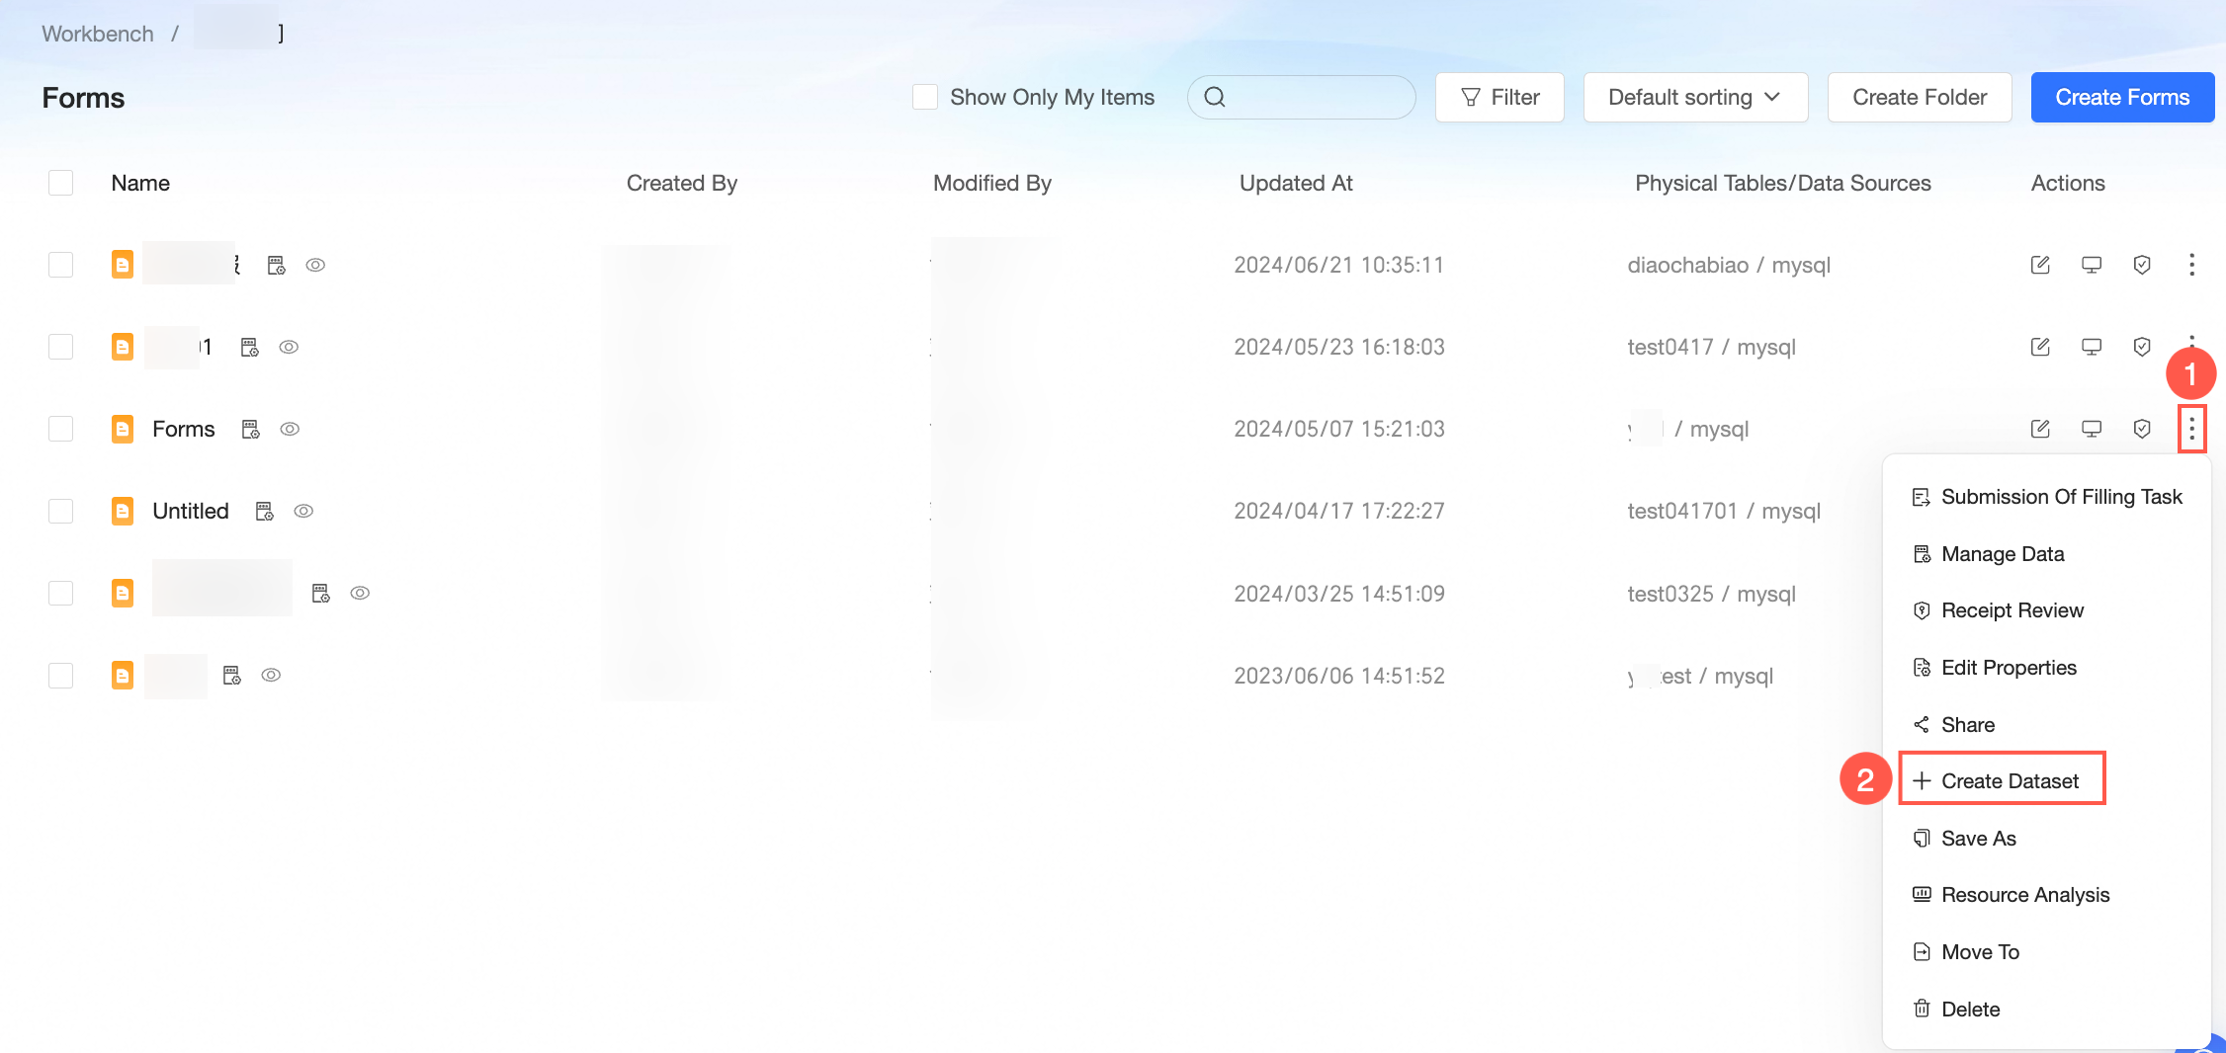The image size is (2226, 1053).
Task: Toggle eye icon in test0417 row
Action: tap(289, 347)
